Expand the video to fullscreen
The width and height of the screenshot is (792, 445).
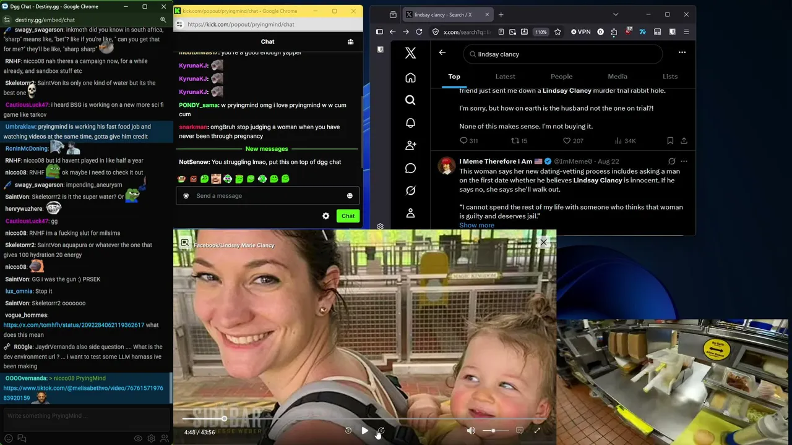(x=537, y=431)
